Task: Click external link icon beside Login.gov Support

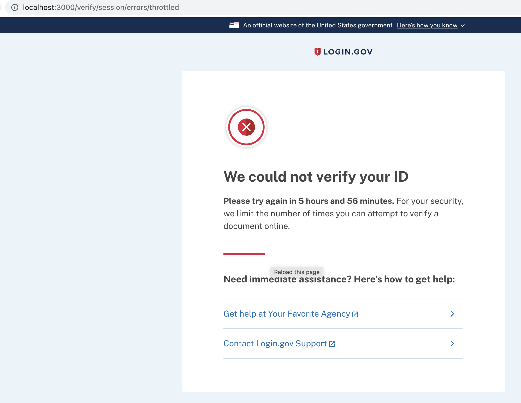Action: click(332, 344)
